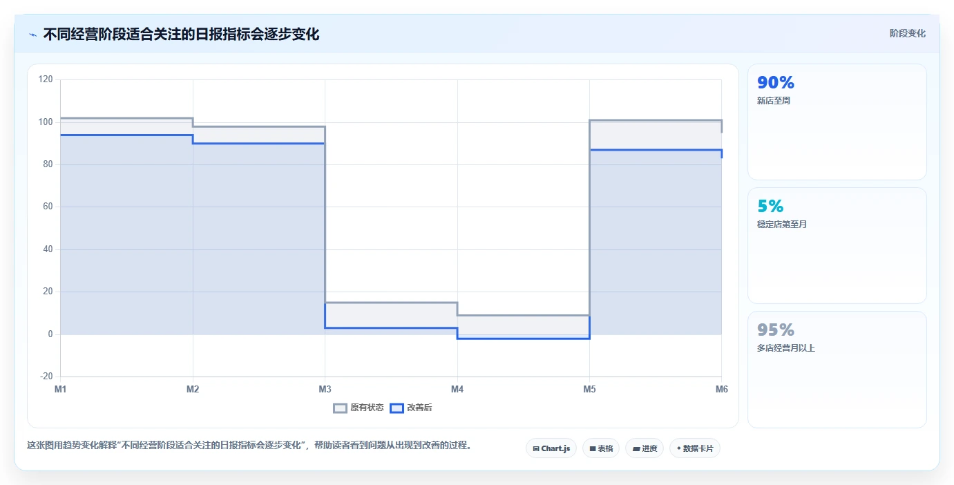Click the M3 x-axis label

click(x=325, y=390)
